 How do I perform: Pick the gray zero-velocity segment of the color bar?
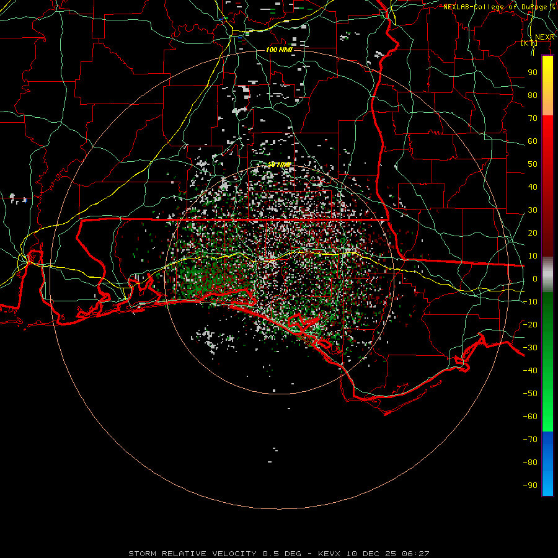pyautogui.click(x=547, y=275)
